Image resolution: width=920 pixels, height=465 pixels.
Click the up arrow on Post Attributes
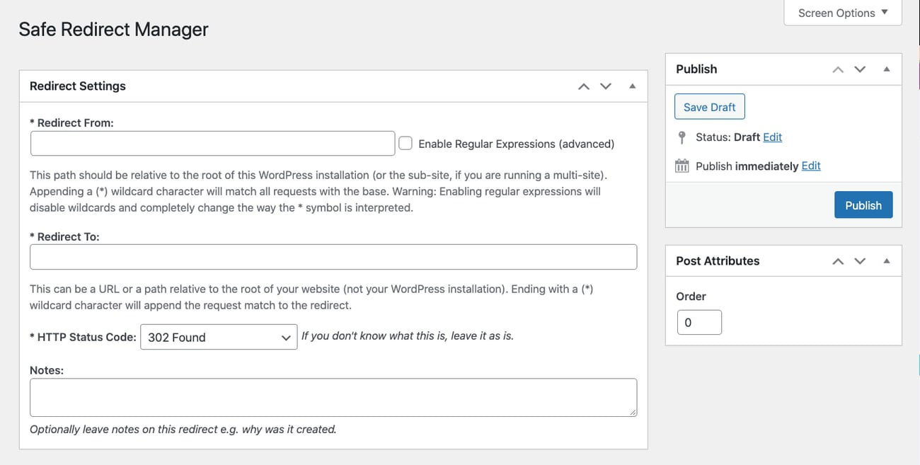point(838,260)
